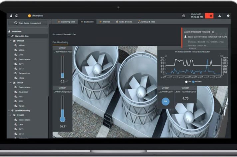
Task: Select Temperature under VVB001
Action: [x=24, y=73]
